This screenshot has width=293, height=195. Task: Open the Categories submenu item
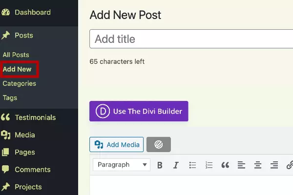tap(20, 83)
